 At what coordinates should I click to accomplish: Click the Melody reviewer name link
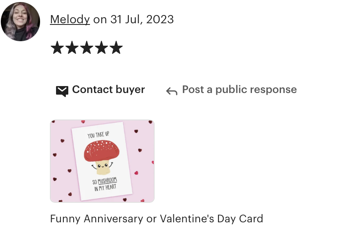pyautogui.click(x=70, y=20)
